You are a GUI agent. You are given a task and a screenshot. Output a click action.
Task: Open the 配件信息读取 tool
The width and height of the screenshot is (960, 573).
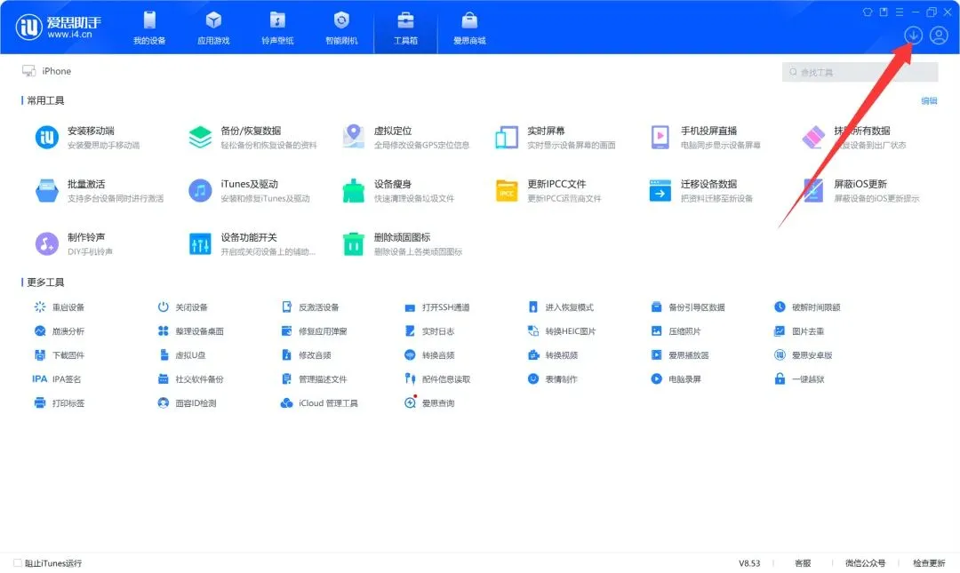(x=437, y=379)
